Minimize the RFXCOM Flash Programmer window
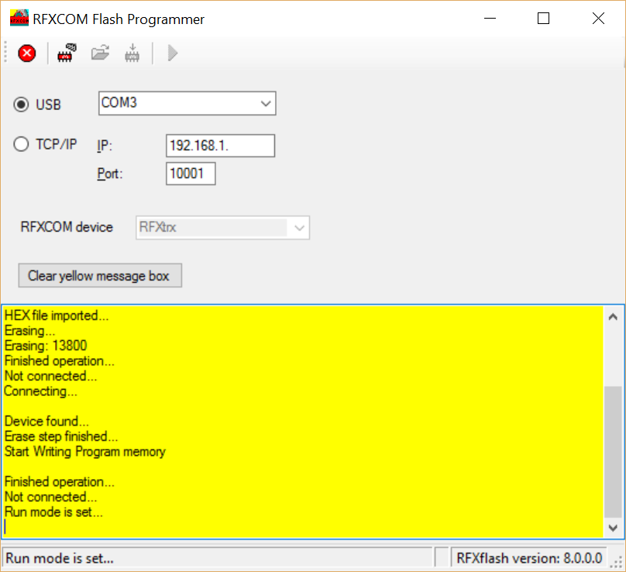 (x=490, y=19)
